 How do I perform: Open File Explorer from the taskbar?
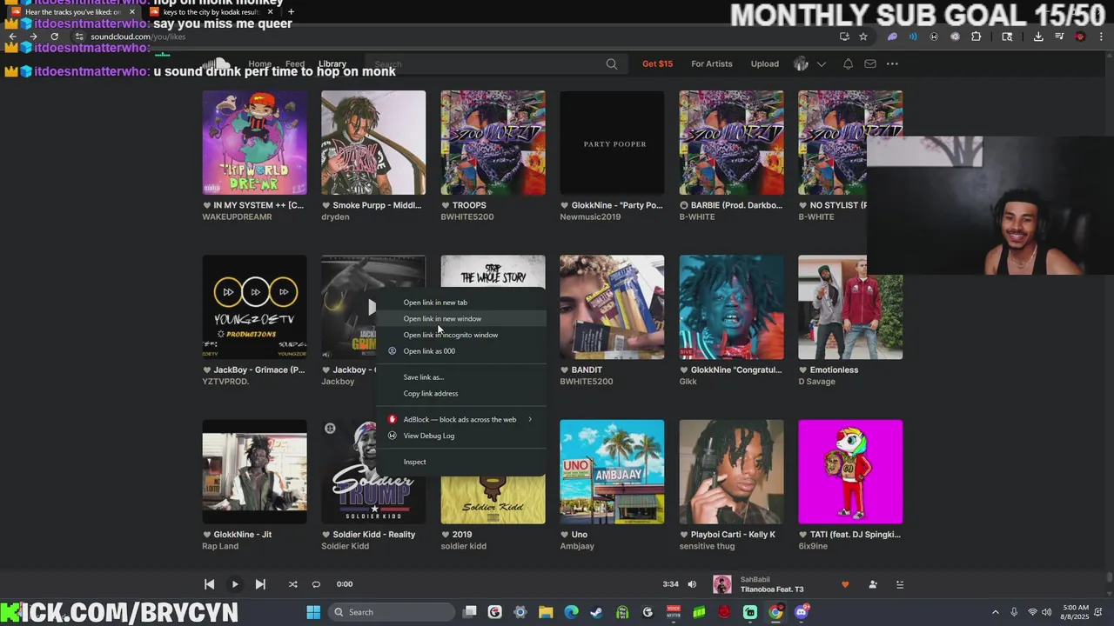546,612
